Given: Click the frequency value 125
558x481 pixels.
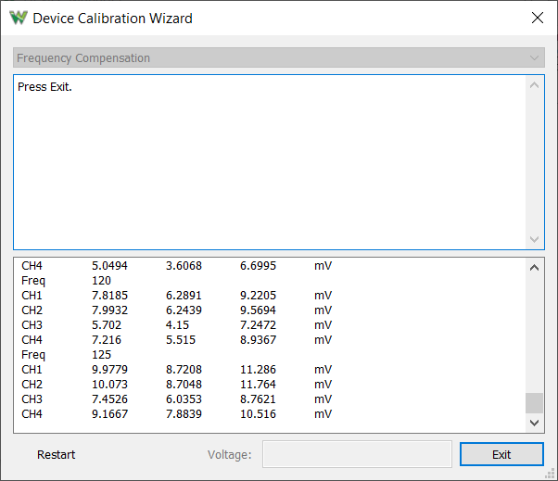Looking at the screenshot, I should (x=101, y=355).
